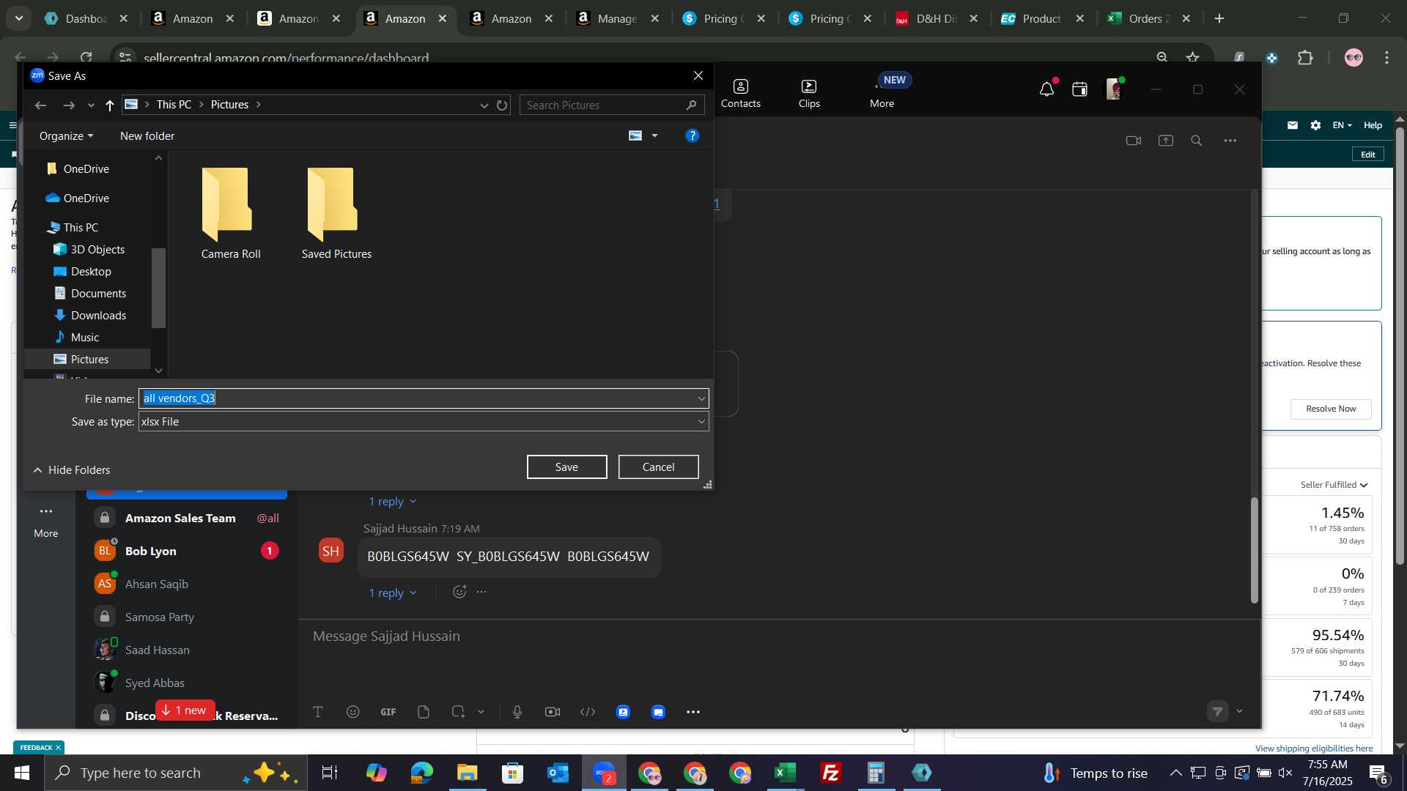Open the file name history dropdown arrow

[x=701, y=398]
